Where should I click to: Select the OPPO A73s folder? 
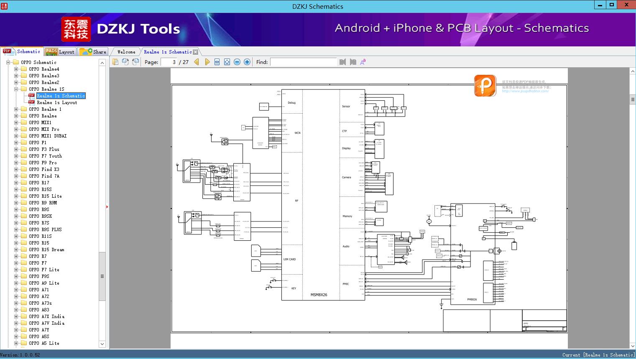click(x=40, y=303)
